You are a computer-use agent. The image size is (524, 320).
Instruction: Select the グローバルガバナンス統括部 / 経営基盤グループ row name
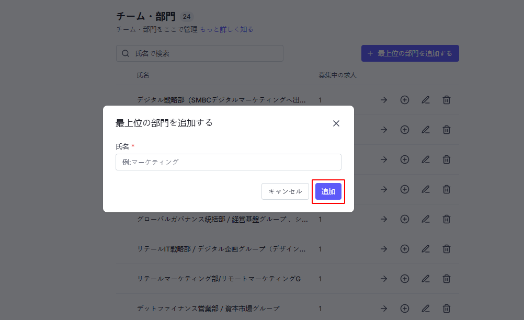(x=223, y=219)
